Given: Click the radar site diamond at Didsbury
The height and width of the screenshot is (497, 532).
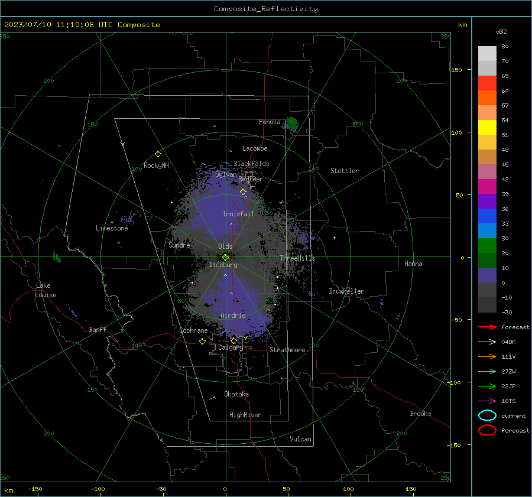Looking at the screenshot, I should pos(226,258).
